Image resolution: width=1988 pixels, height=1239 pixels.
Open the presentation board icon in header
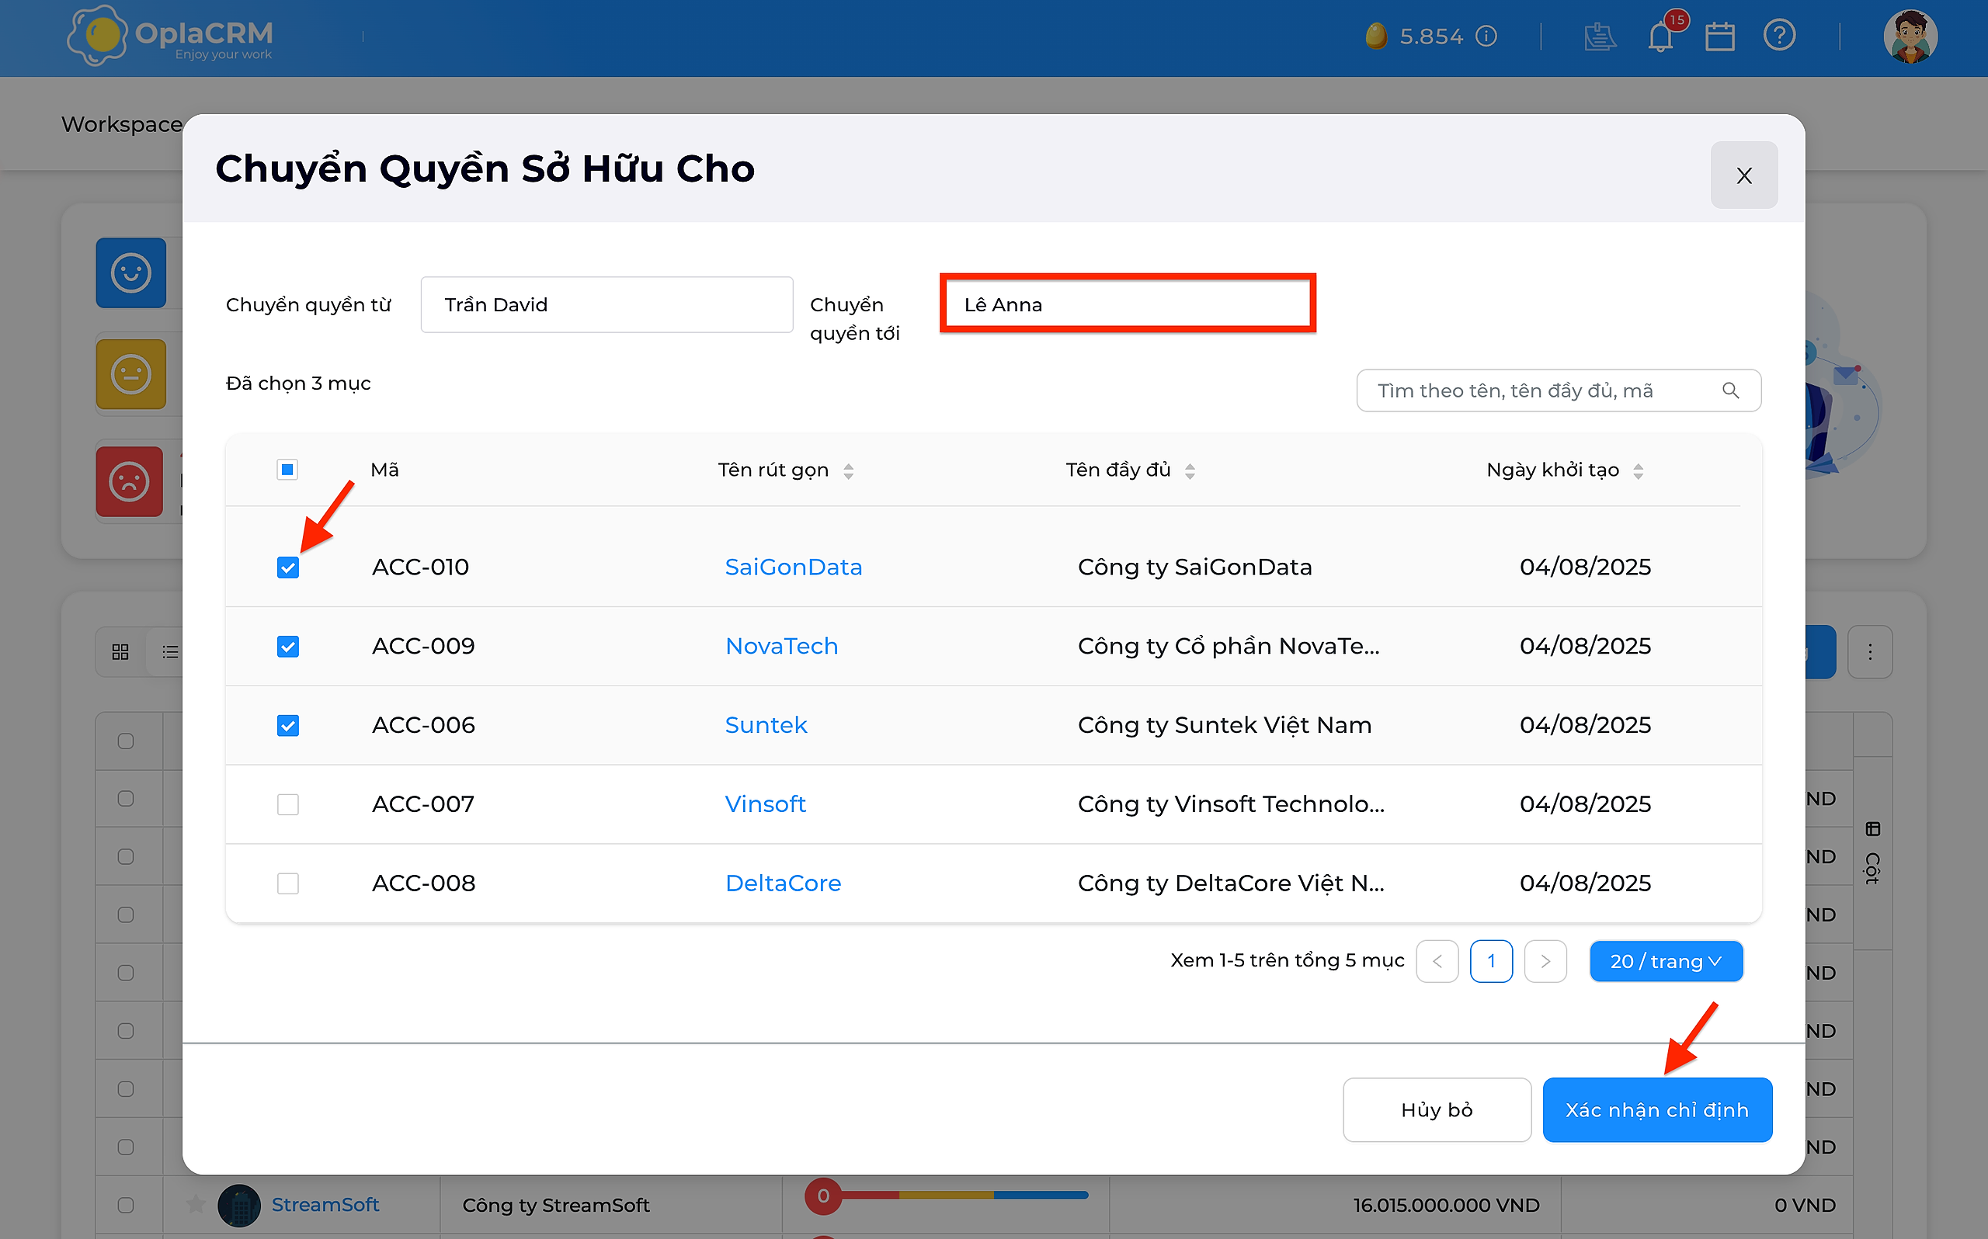pyautogui.click(x=1600, y=37)
